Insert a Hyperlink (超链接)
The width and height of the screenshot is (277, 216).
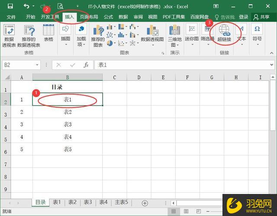[x=224, y=33]
